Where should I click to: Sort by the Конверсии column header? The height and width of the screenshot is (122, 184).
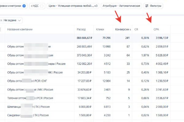(123, 29)
